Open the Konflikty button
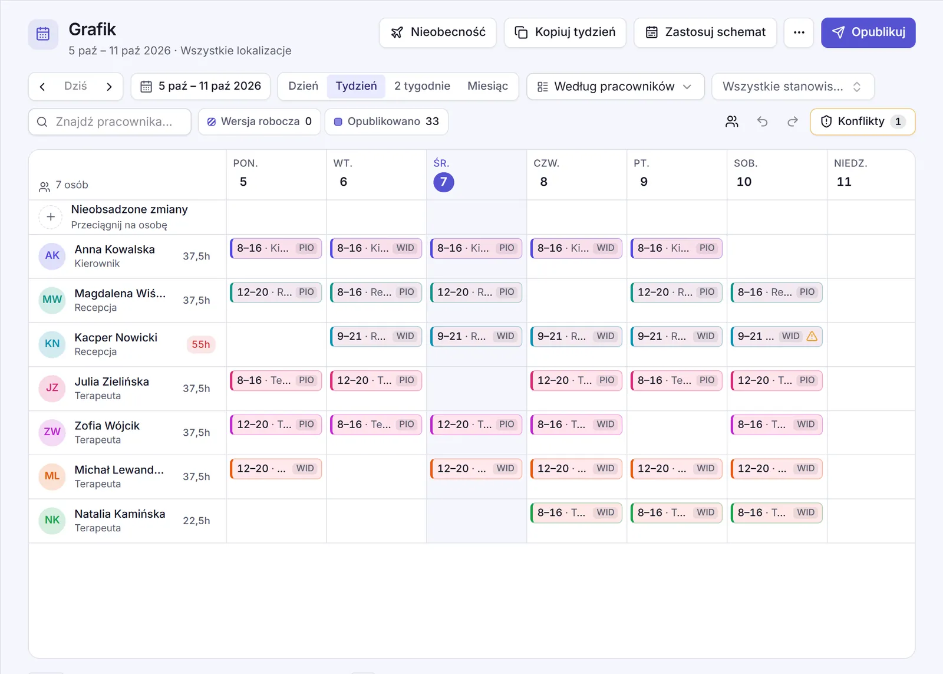 862,121
